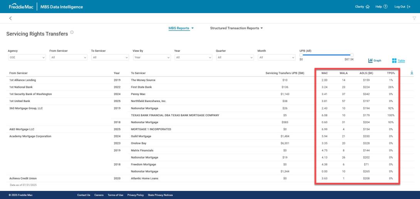
Task: Click the Guild Mortgage cell
Action: click(x=141, y=136)
